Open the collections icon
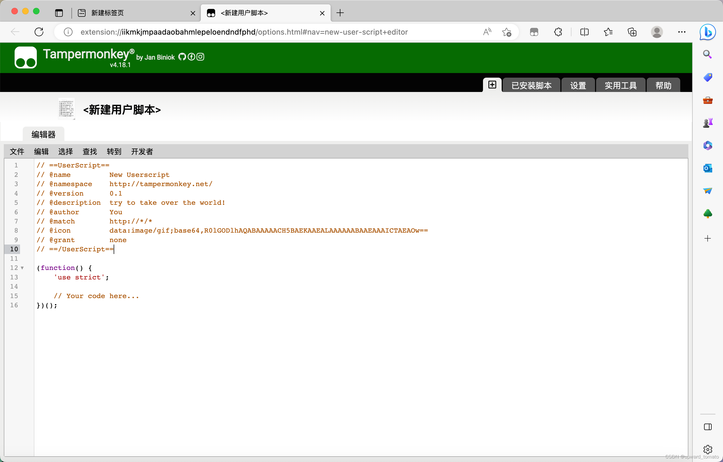The image size is (723, 462). point(632,32)
